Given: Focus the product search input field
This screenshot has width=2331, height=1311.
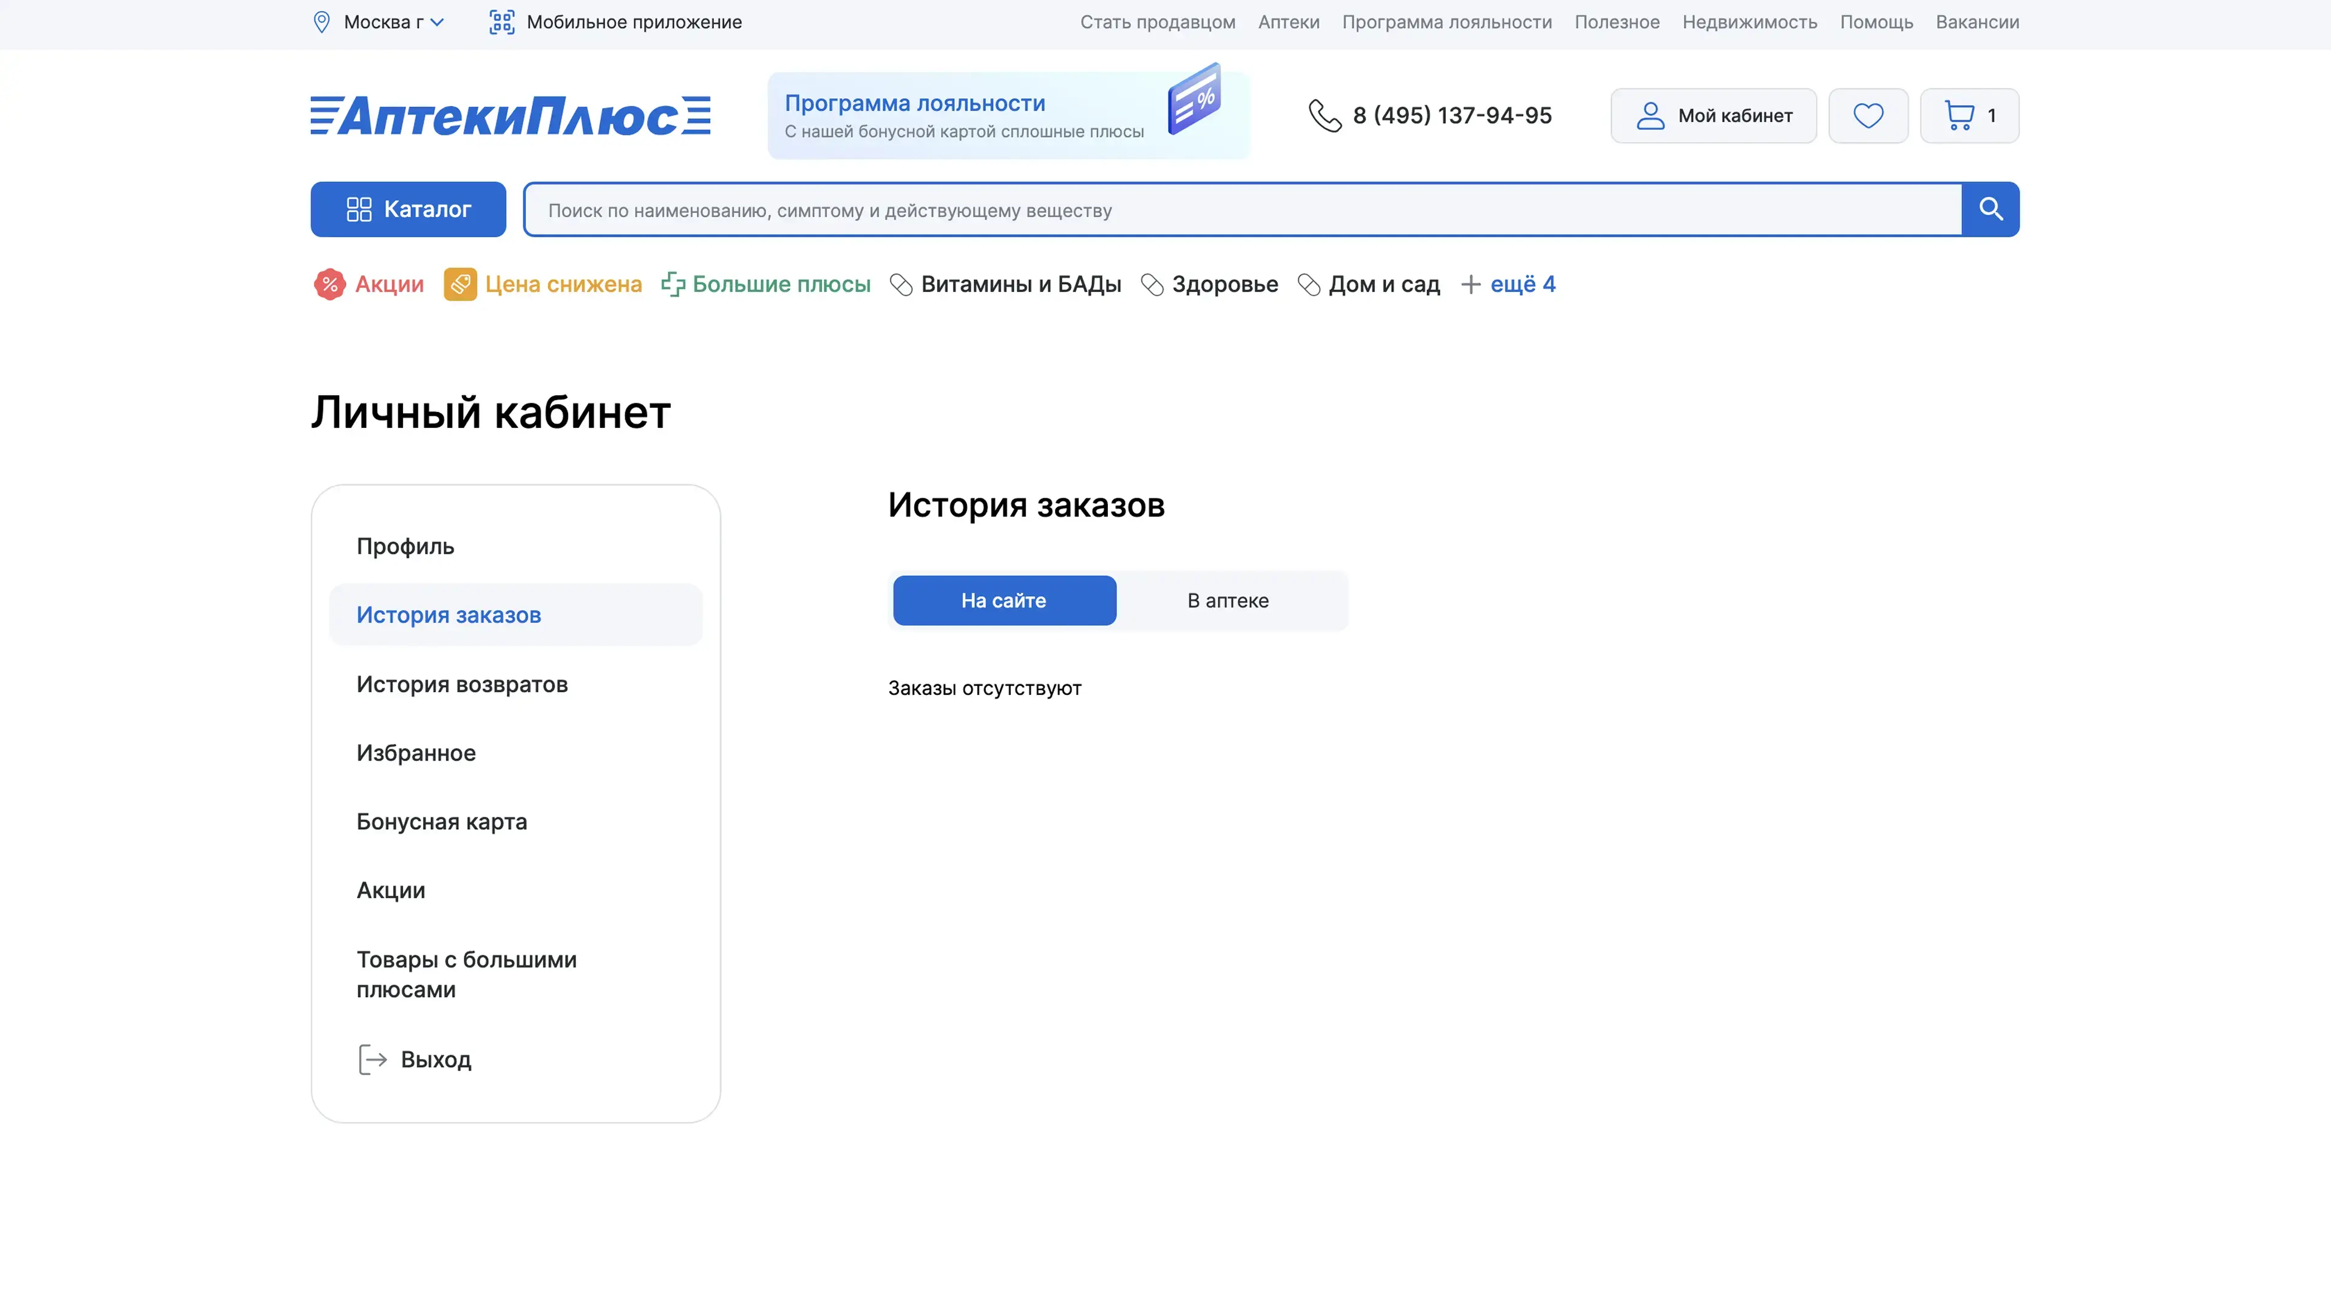Looking at the screenshot, I should click(1241, 210).
